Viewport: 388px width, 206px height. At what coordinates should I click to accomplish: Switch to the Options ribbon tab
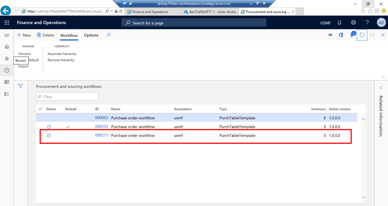click(x=91, y=35)
